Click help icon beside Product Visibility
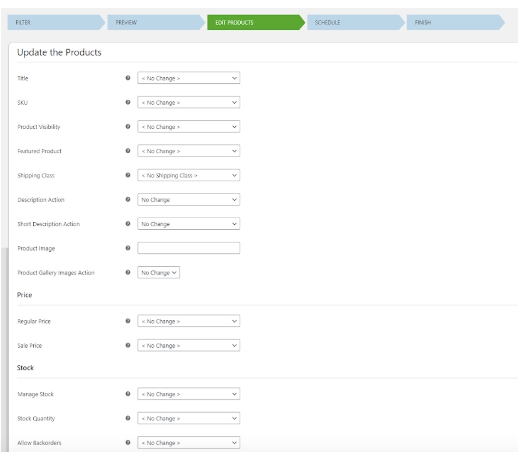This screenshot has width=518, height=452. point(128,127)
